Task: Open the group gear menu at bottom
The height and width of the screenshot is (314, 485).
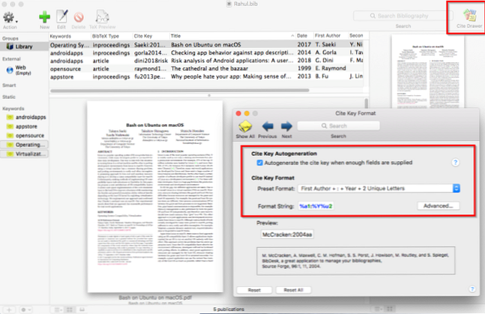Action: click(25, 310)
